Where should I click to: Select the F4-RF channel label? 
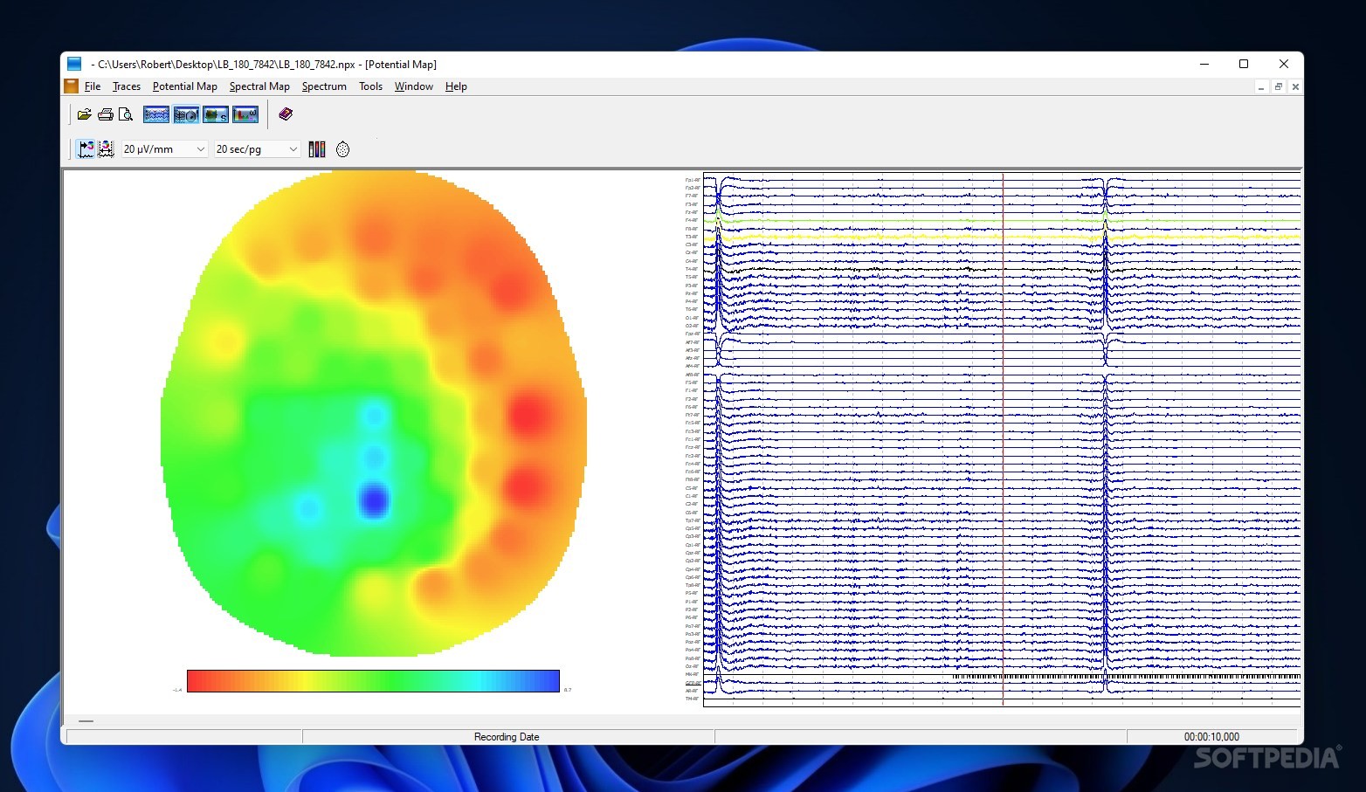[x=693, y=220]
